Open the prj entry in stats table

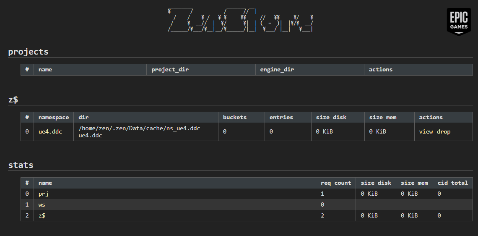(x=44, y=194)
